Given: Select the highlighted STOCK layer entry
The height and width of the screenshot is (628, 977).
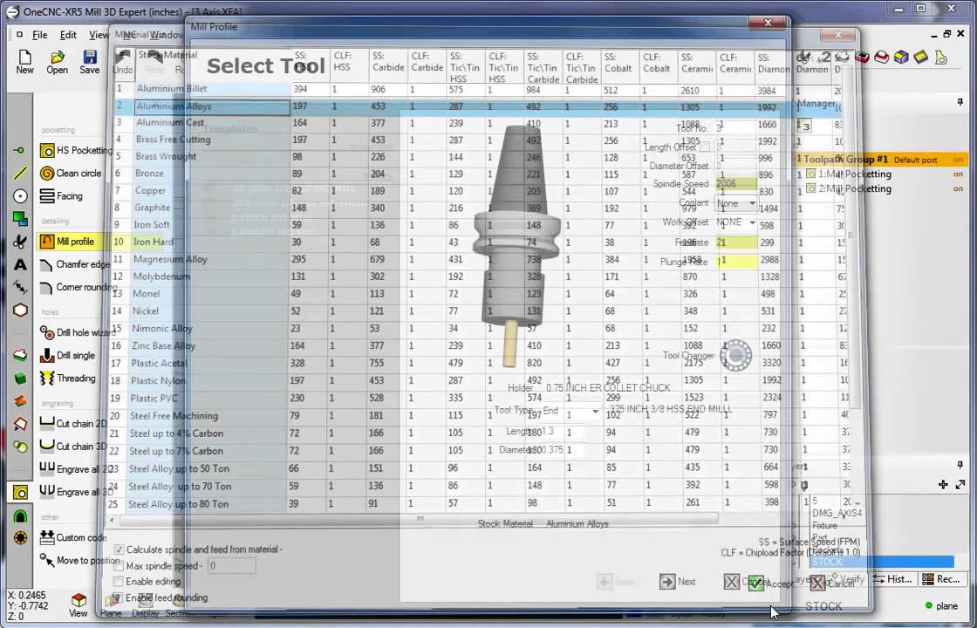Looking at the screenshot, I should pyautogui.click(x=882, y=562).
